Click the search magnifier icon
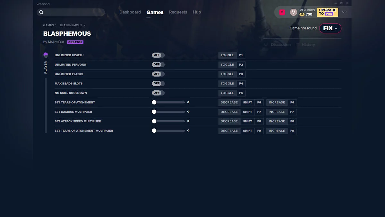This screenshot has width=385, height=217. [x=41, y=12]
